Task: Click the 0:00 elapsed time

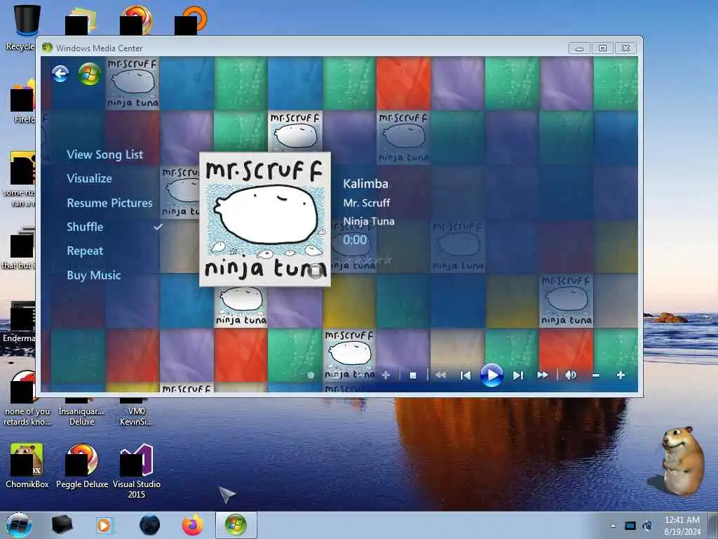Action: point(355,240)
